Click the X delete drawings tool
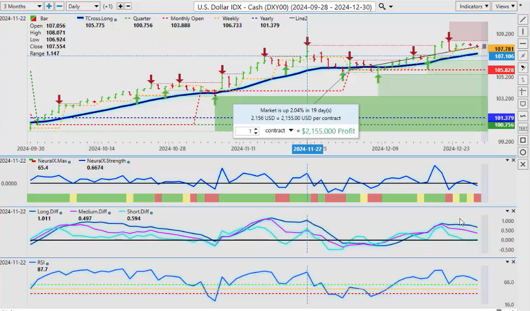The height and width of the screenshot is (311, 530). 523,164
